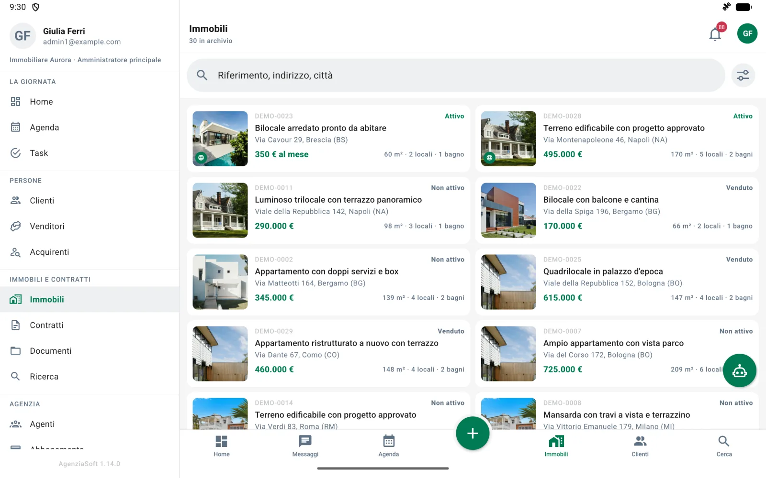This screenshot has width=766, height=478.
Task: Switch to Home bottom tab
Action: point(222,446)
